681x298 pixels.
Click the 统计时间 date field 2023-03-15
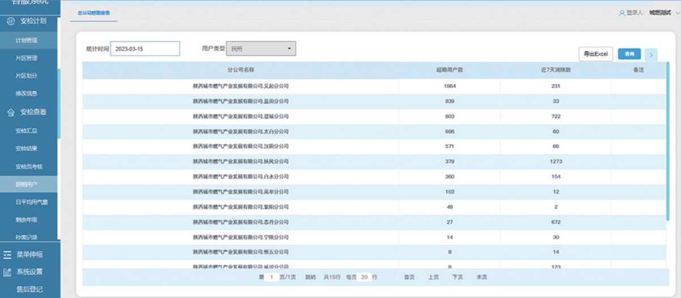pos(145,49)
